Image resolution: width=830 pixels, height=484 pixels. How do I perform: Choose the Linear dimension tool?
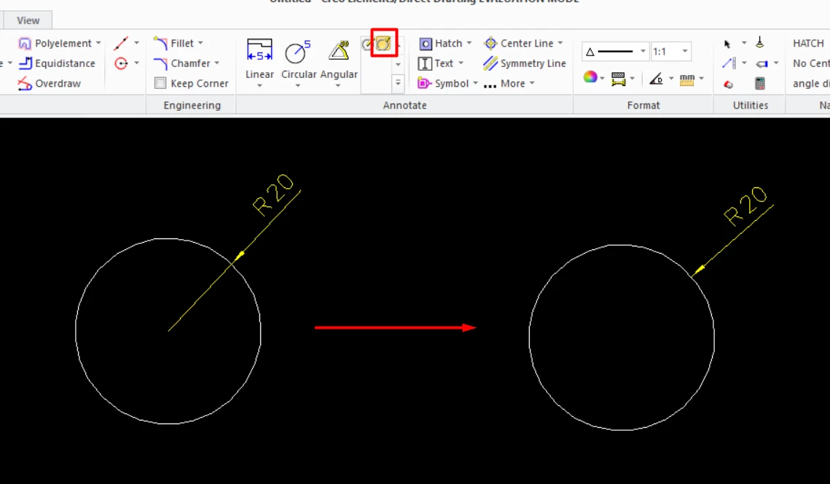tap(259, 58)
